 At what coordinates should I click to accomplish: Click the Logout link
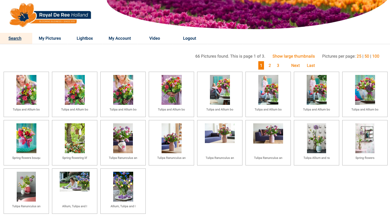(190, 38)
